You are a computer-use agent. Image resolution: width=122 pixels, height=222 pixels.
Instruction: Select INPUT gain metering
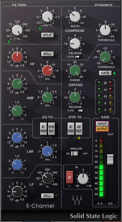[x=102, y=124]
